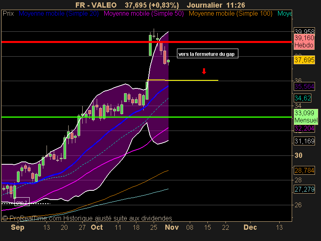Click the "08" date label on the time axis

click(x=190, y=227)
